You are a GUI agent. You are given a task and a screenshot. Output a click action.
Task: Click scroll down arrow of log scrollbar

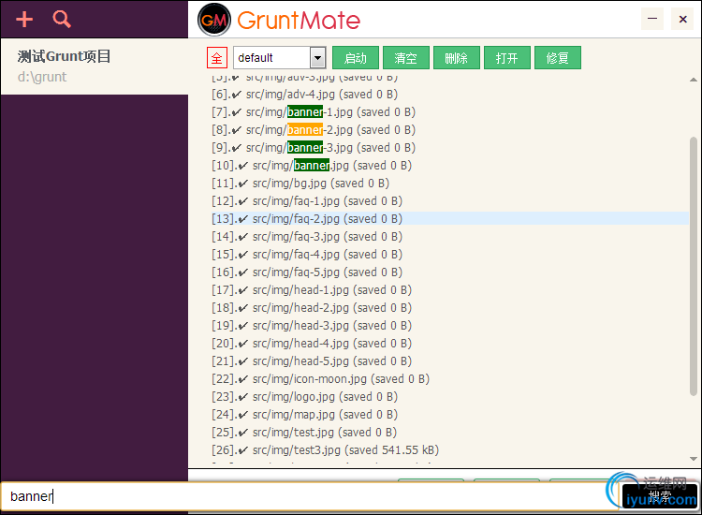coord(694,459)
